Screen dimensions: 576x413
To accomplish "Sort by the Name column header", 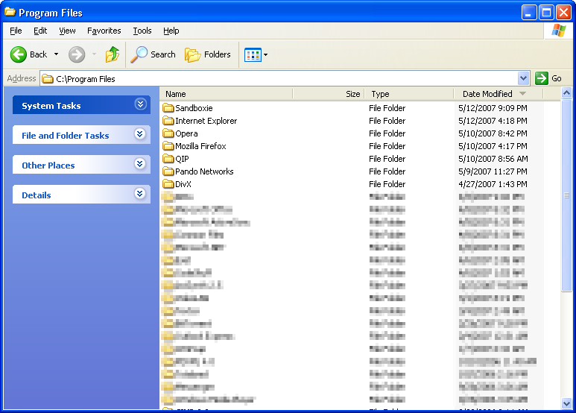I will (227, 94).
